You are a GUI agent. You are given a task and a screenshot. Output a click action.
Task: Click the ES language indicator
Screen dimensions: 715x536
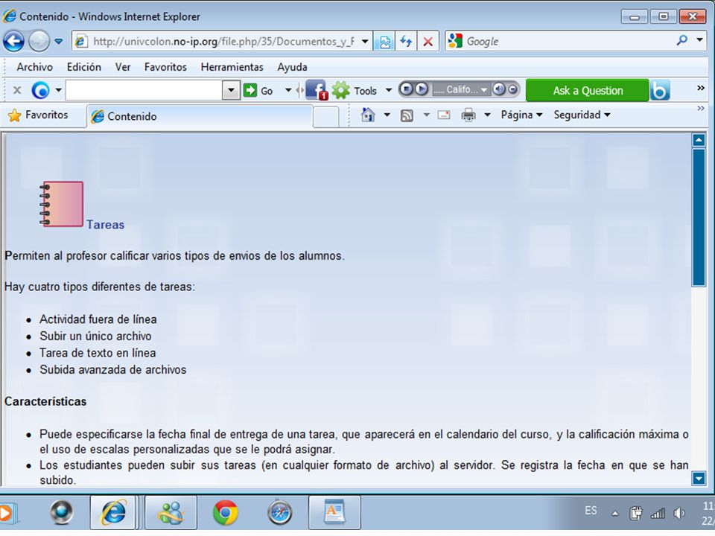(x=591, y=511)
